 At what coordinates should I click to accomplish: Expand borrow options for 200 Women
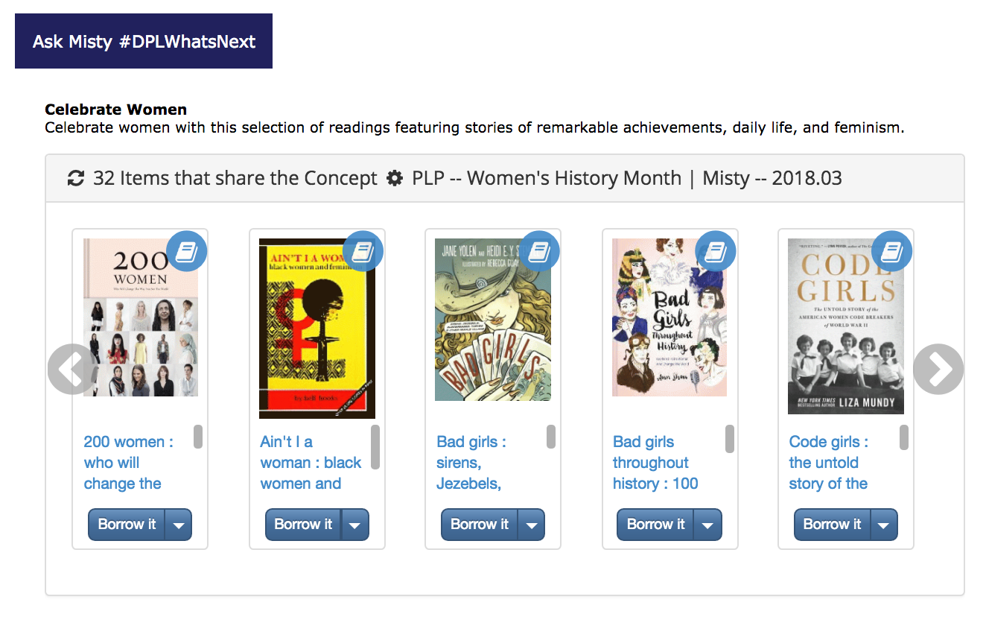(x=179, y=524)
